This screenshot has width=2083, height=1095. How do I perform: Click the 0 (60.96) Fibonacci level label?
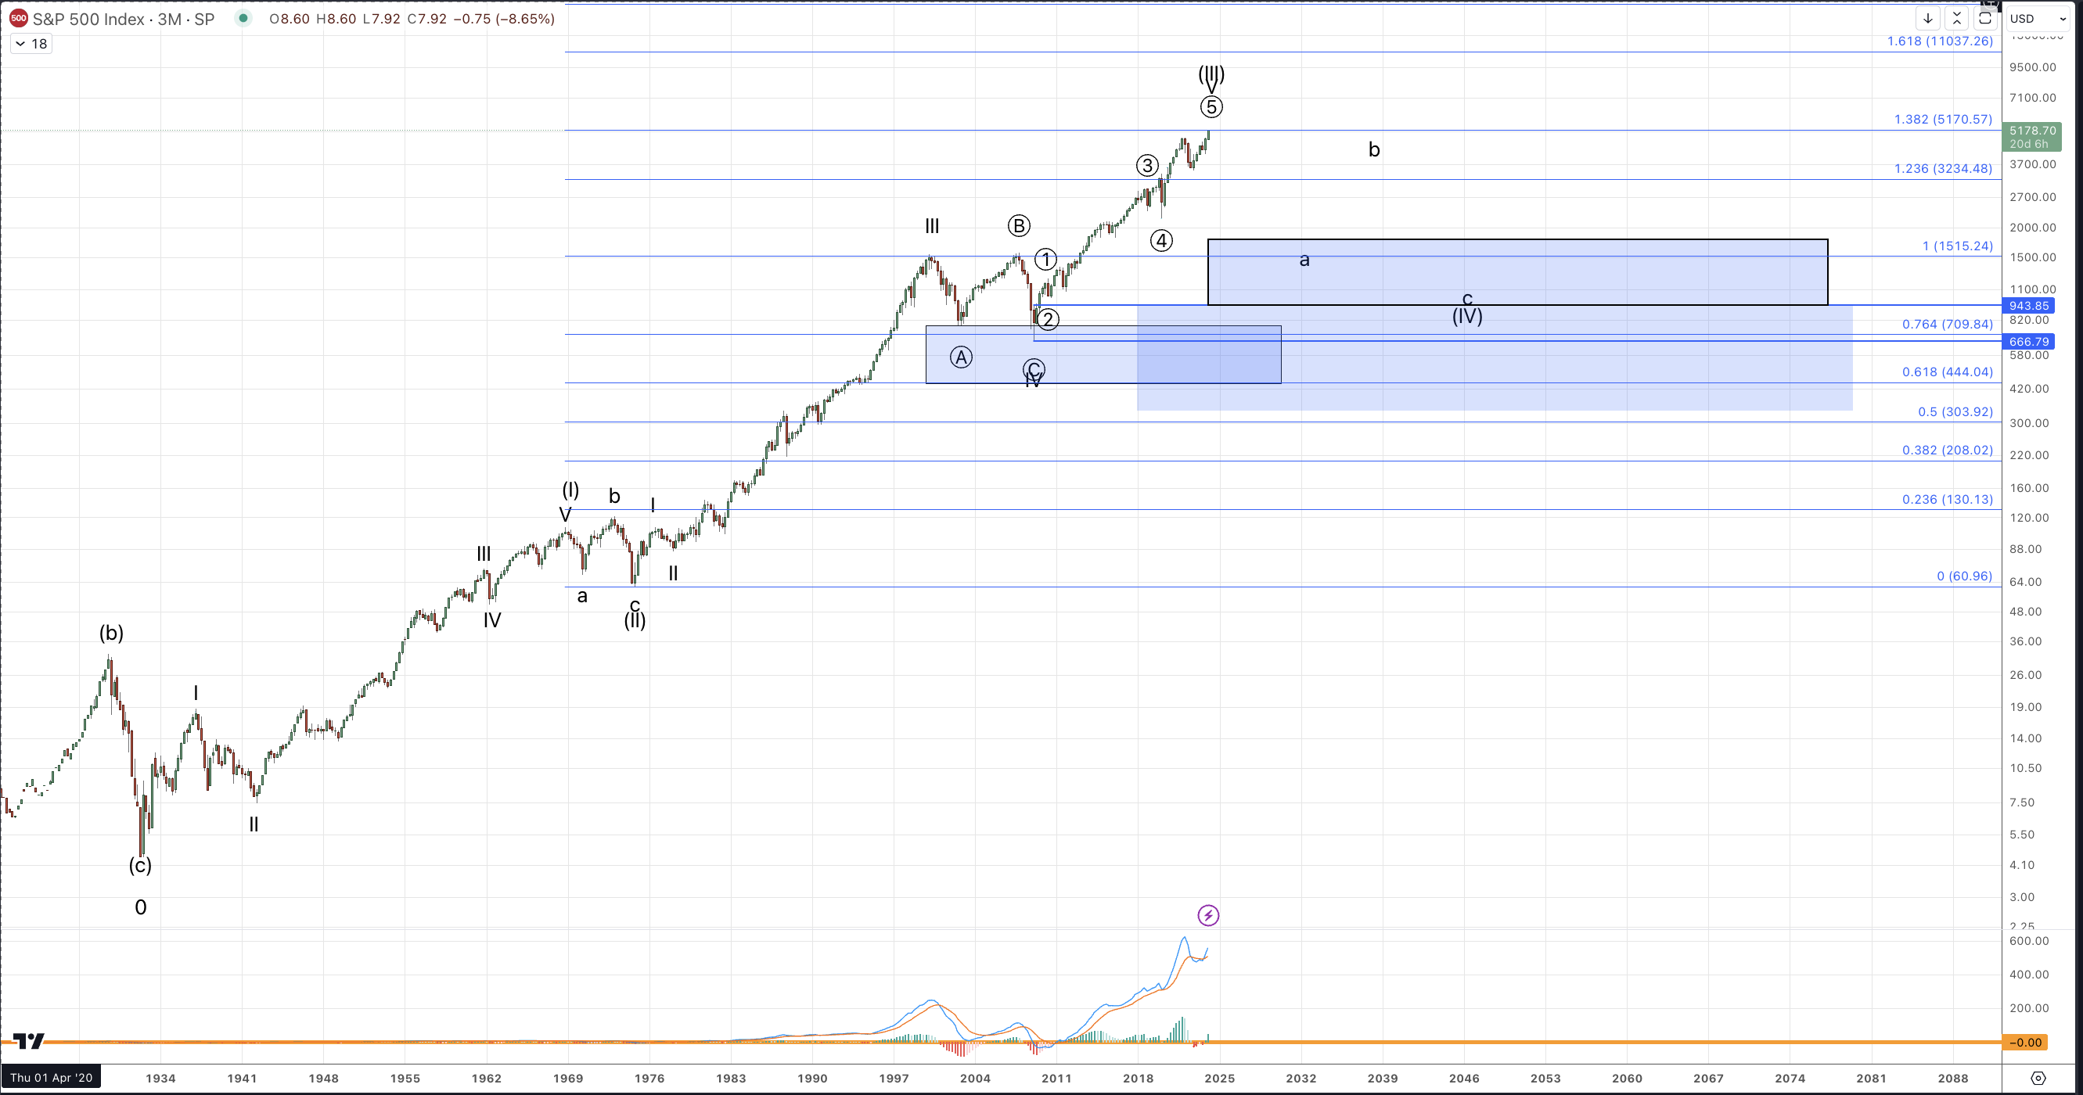[x=1965, y=576]
